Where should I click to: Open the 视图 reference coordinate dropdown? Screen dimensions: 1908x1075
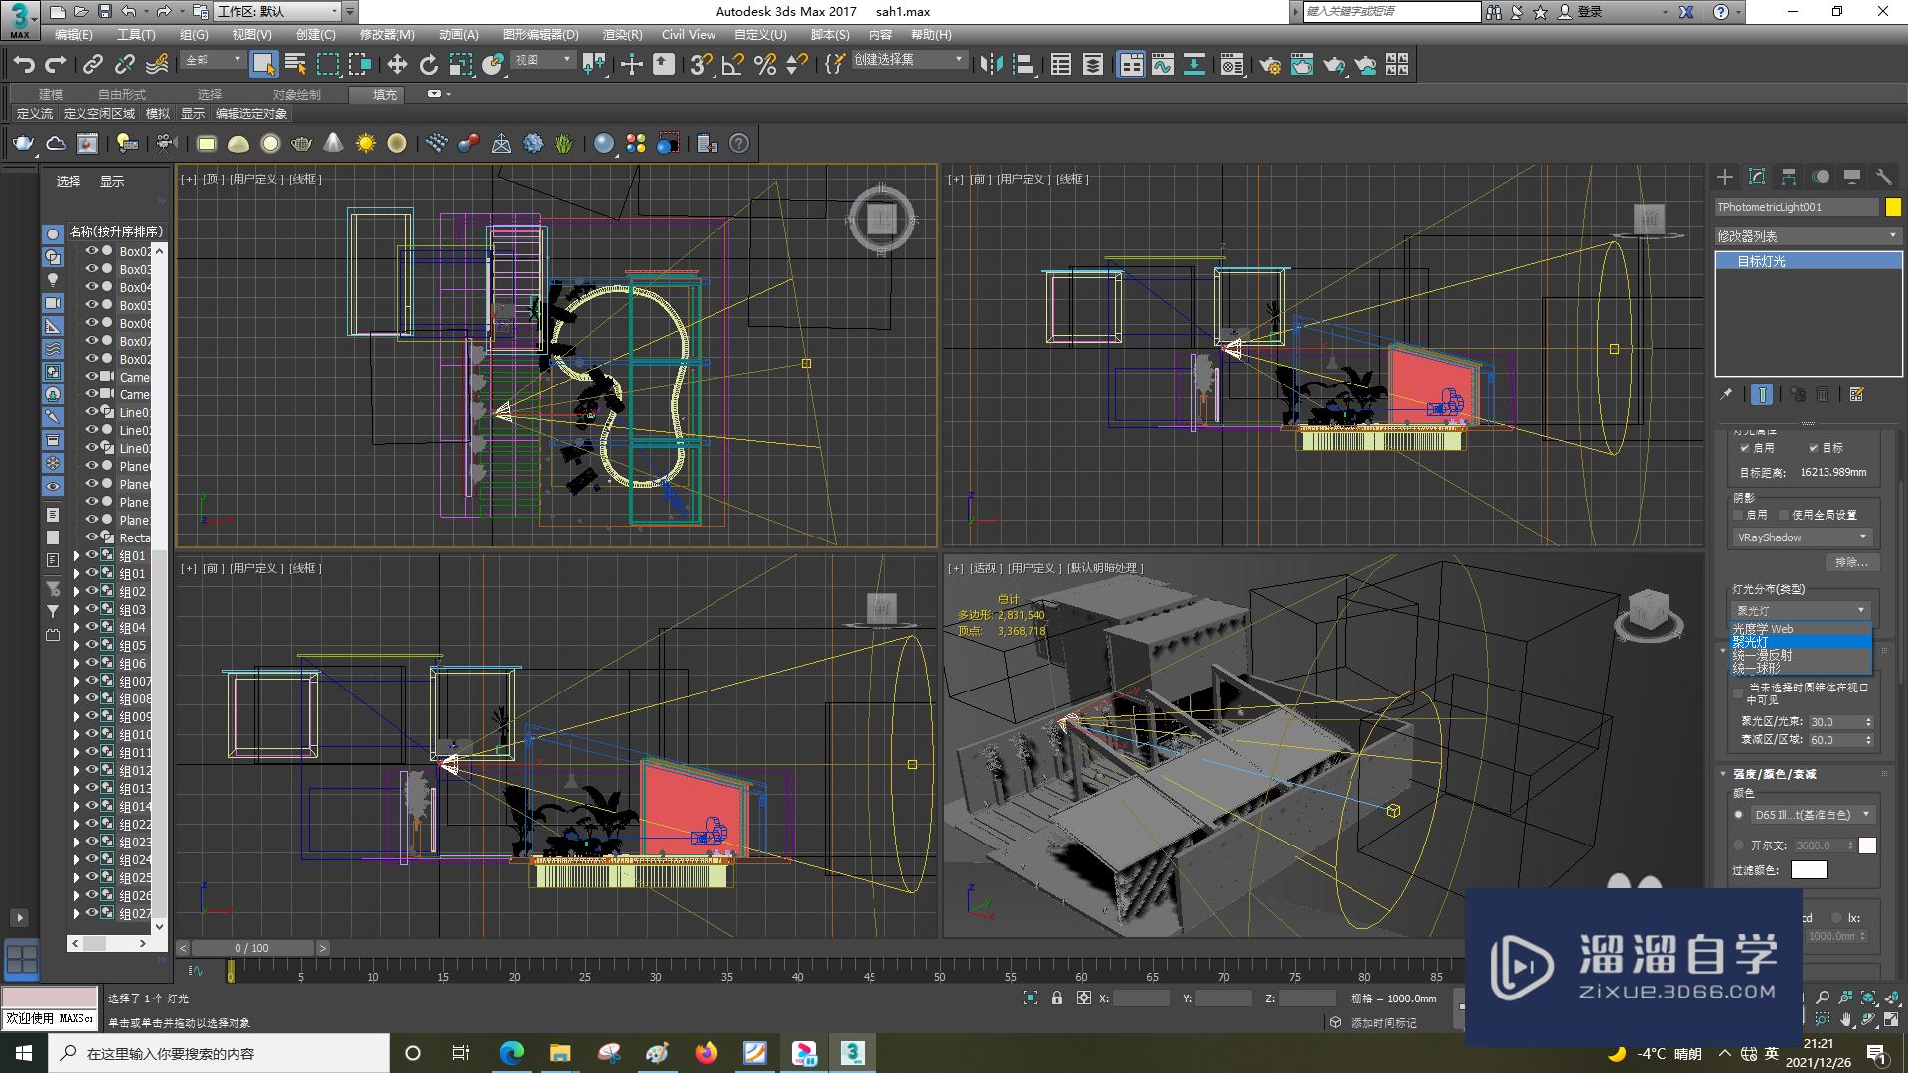click(x=543, y=60)
